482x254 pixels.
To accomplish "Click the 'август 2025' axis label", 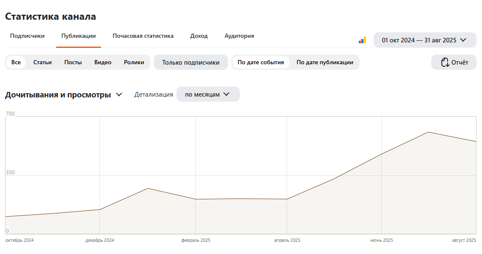I will 464,240.
